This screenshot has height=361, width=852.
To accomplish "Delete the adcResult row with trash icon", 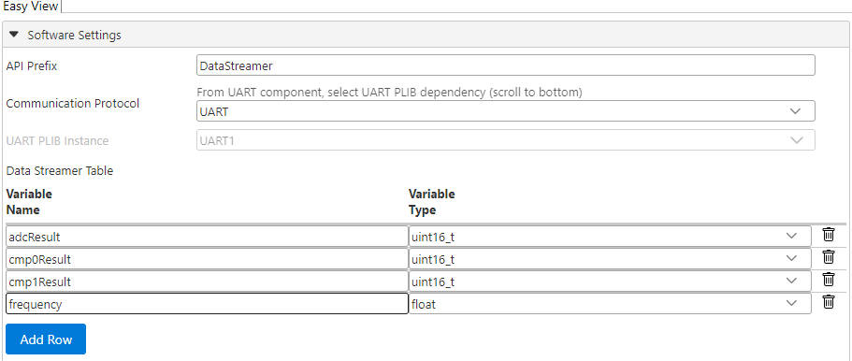I will [828, 235].
